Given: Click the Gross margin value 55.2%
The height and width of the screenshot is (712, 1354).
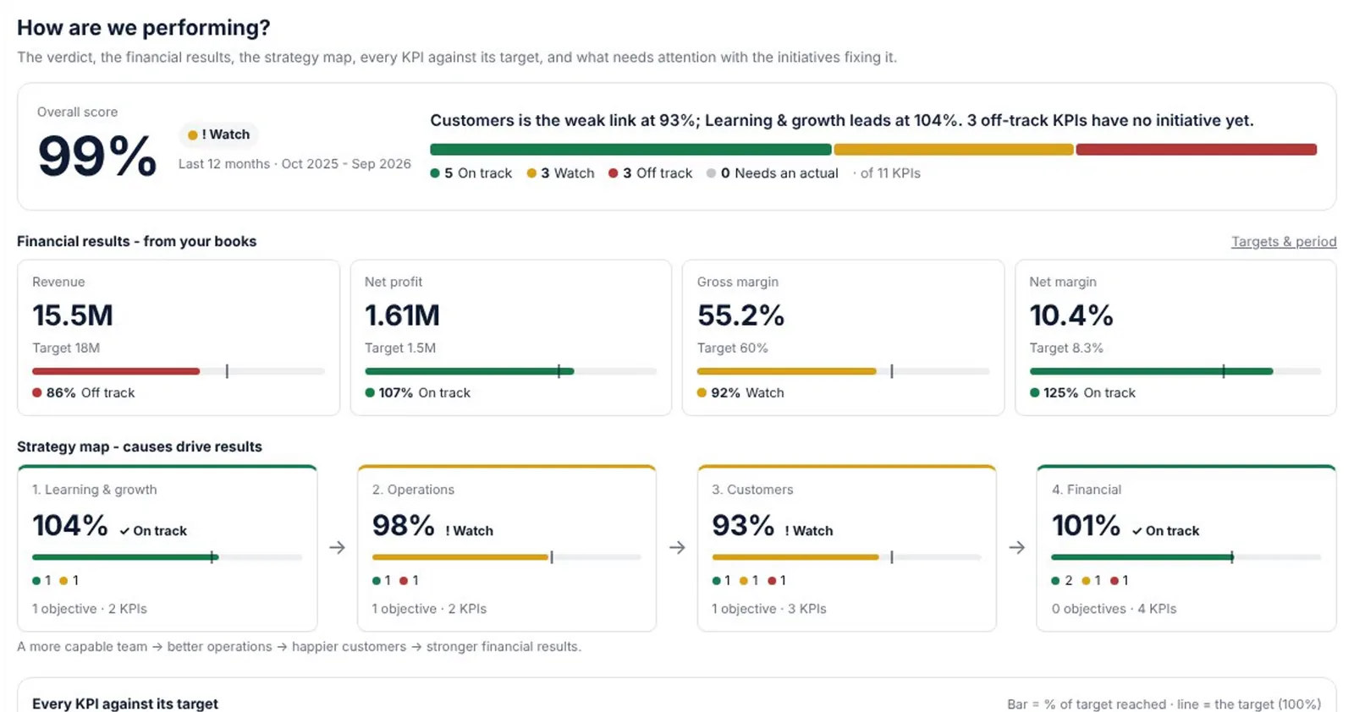Looking at the screenshot, I should pyautogui.click(x=741, y=315).
